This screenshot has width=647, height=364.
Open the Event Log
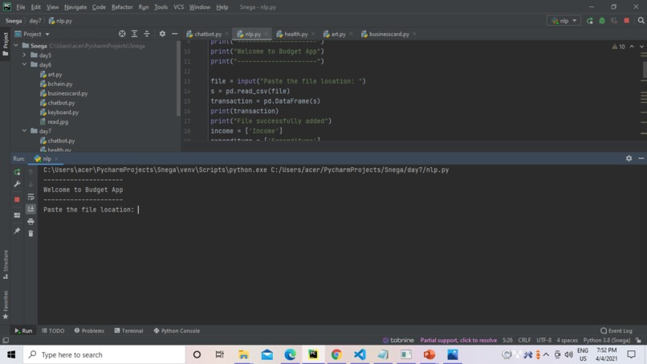pos(616,330)
